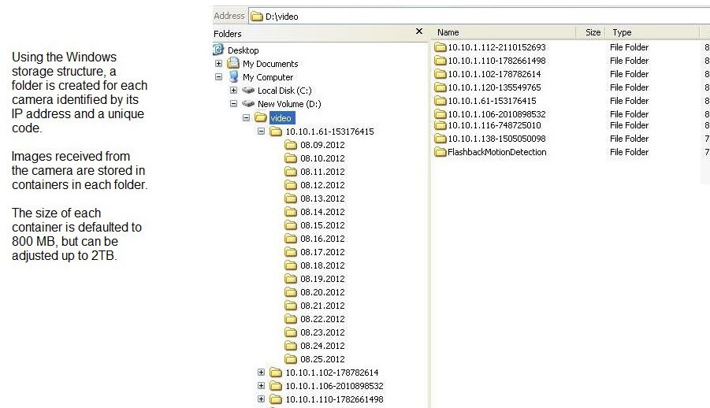
Task: Click folder icon of 10.10.1.112-2110152693 in file list
Action: coord(440,46)
